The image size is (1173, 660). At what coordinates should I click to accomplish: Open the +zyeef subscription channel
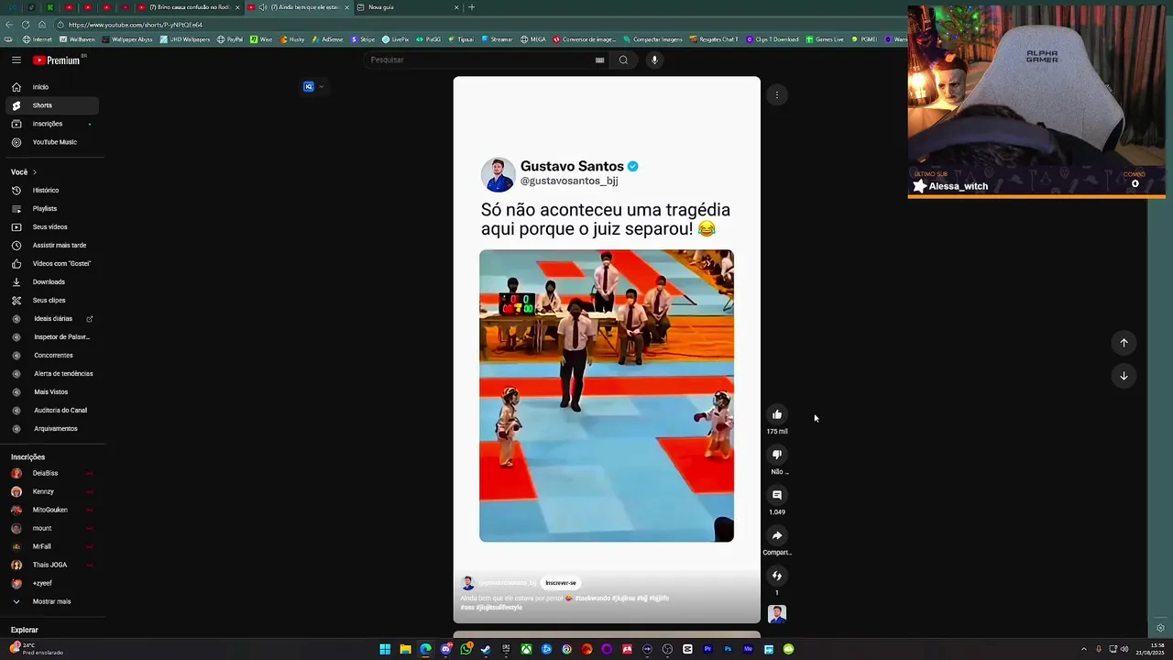point(52,583)
